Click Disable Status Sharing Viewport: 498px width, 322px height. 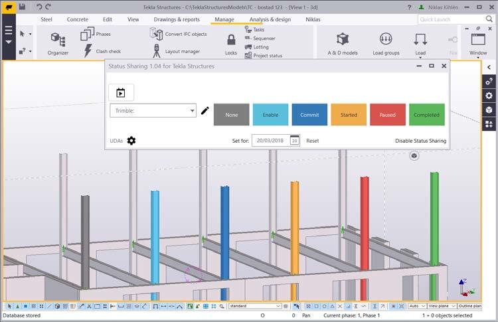pyautogui.click(x=420, y=141)
